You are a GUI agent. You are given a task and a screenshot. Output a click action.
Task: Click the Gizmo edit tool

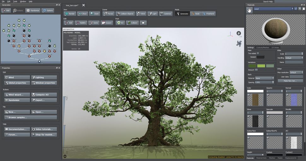pos(94,23)
